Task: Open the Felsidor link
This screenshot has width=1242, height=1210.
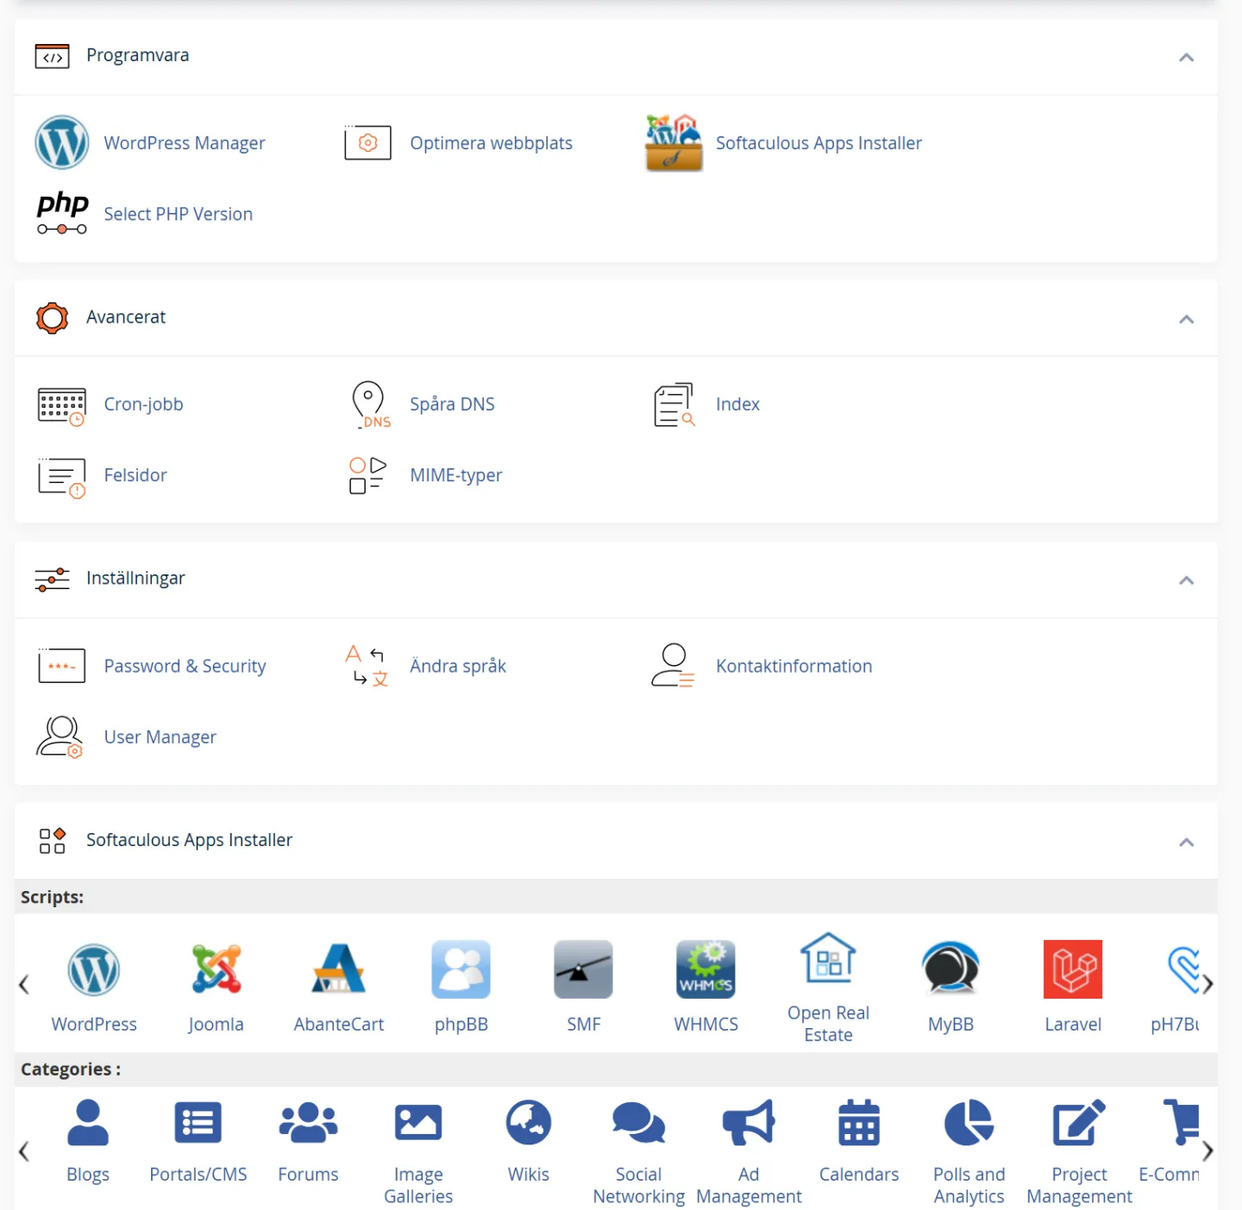Action: point(135,474)
